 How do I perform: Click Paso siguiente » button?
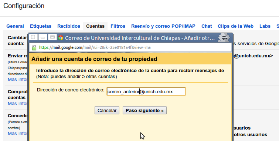pyautogui.click(x=144, y=111)
